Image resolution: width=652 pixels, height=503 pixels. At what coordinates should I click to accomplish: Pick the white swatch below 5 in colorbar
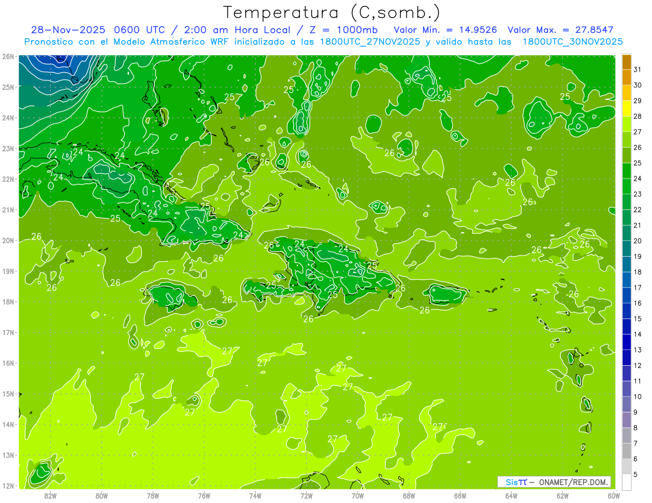pyautogui.click(x=626, y=482)
